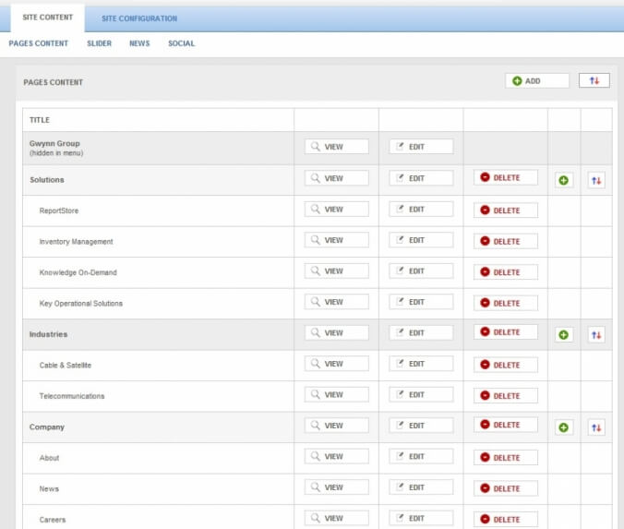Click reorder arrows icon in Company row
This screenshot has width=624, height=529.
[x=596, y=427]
